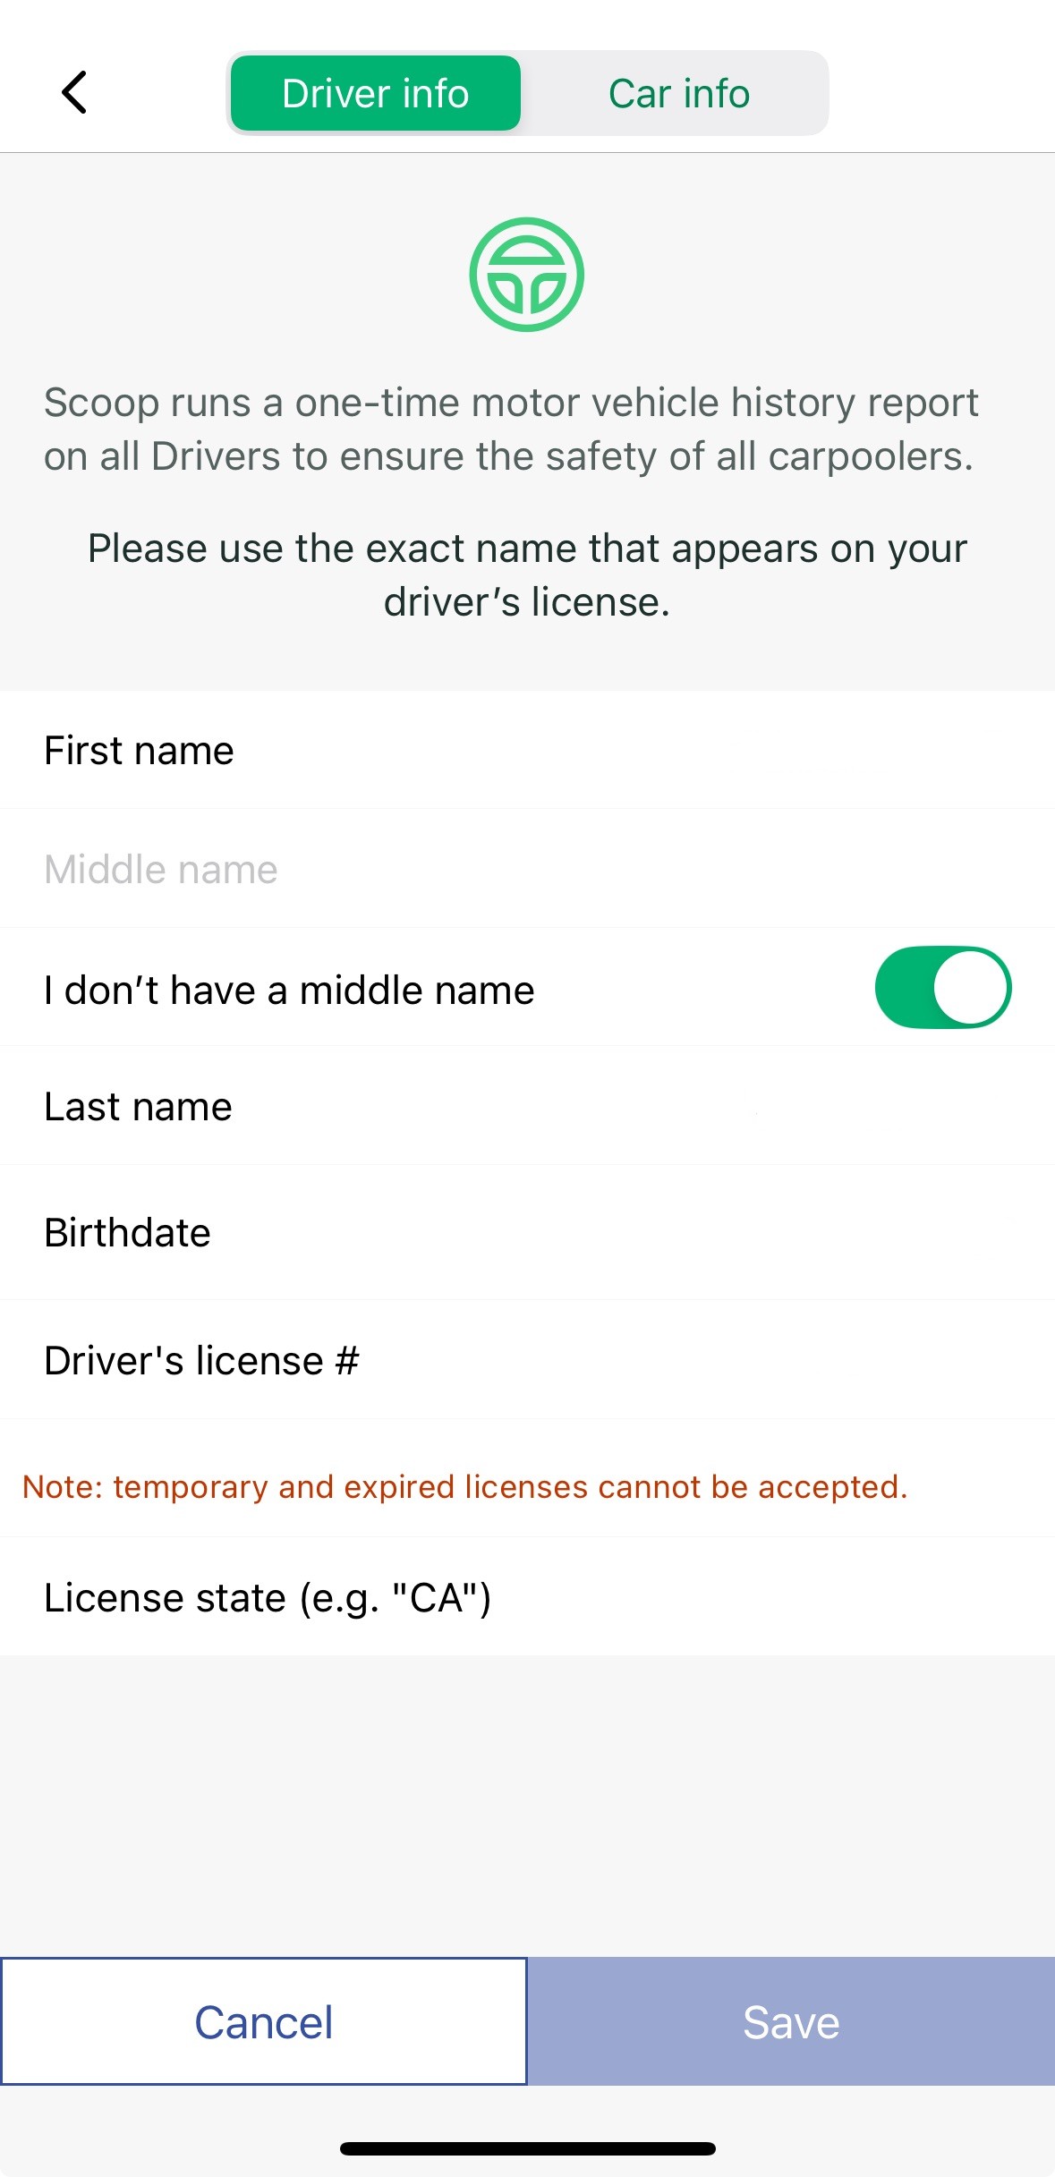Tap the Scoop motor vehicle history text
The width and height of the screenshot is (1055, 2177).
tap(510, 429)
